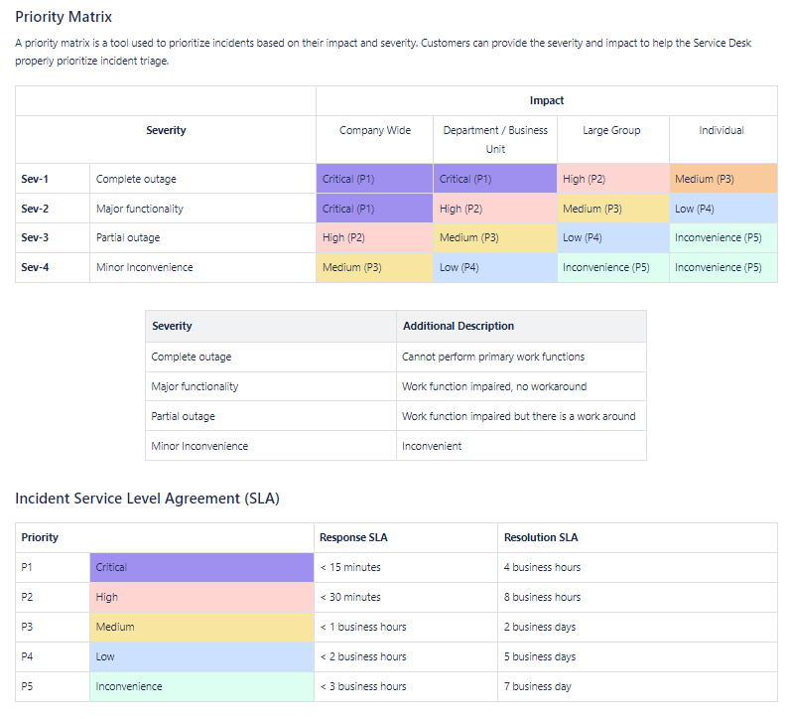Click the "< 15 minutes" response cell
790x719 pixels.
point(349,567)
